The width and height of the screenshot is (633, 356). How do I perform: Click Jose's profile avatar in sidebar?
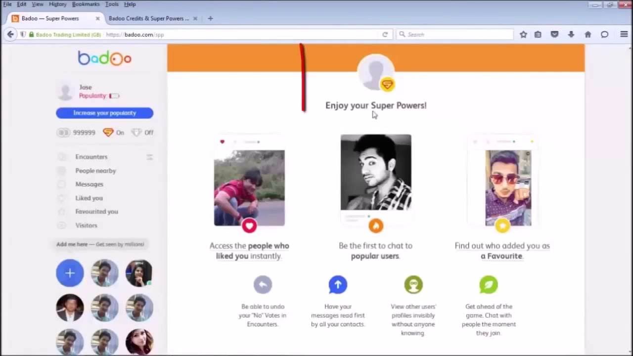65,91
